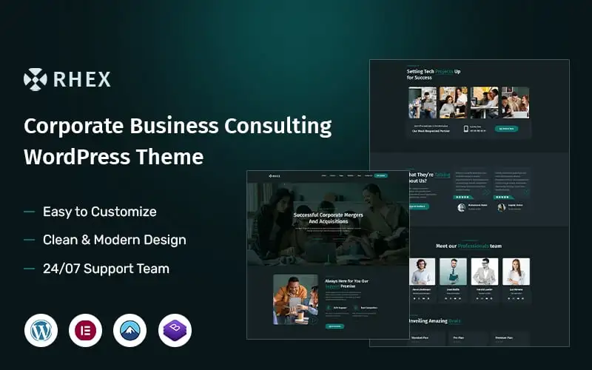Open the first project photo with laptop duo
The image size is (592, 370).
pyautogui.click(x=423, y=103)
